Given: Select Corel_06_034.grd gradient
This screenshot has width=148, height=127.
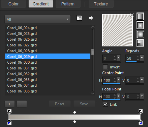Looking at the screenshot, I should click(x=48, y=85).
